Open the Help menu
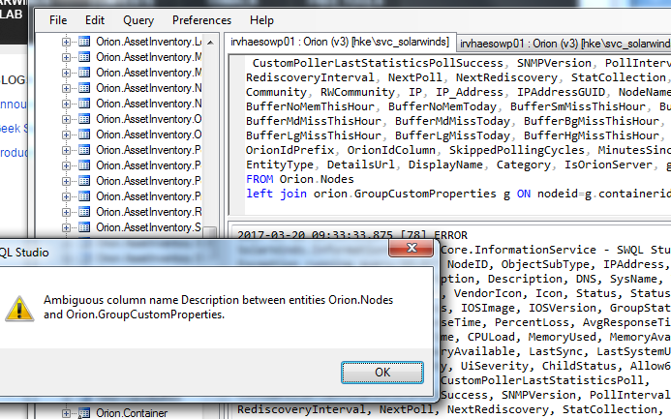The image size is (671, 419). 261,20
